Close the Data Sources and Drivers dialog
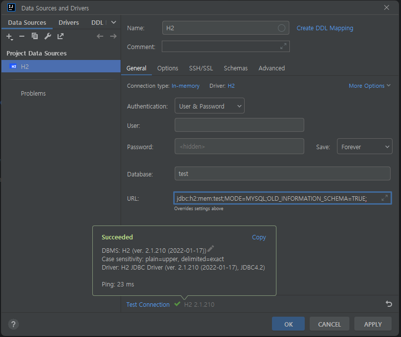Image resolution: width=401 pixels, height=337 pixels. coord(387,7)
